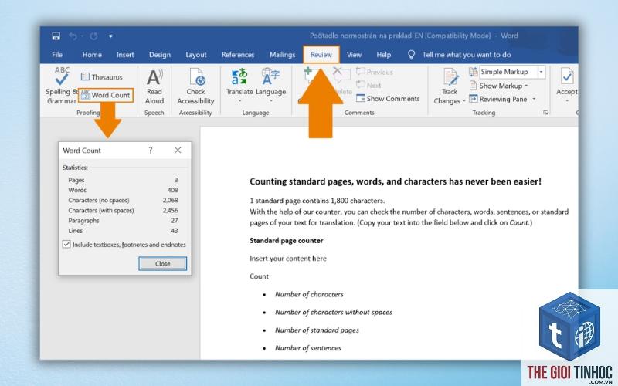The width and height of the screenshot is (618, 386).
Task: Close the Word Count dialog with X
Action: (178, 150)
